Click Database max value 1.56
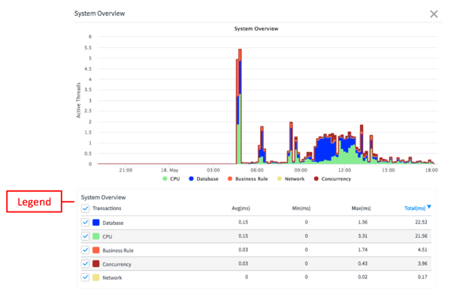Screen dimensions: 451x301 click(363, 222)
